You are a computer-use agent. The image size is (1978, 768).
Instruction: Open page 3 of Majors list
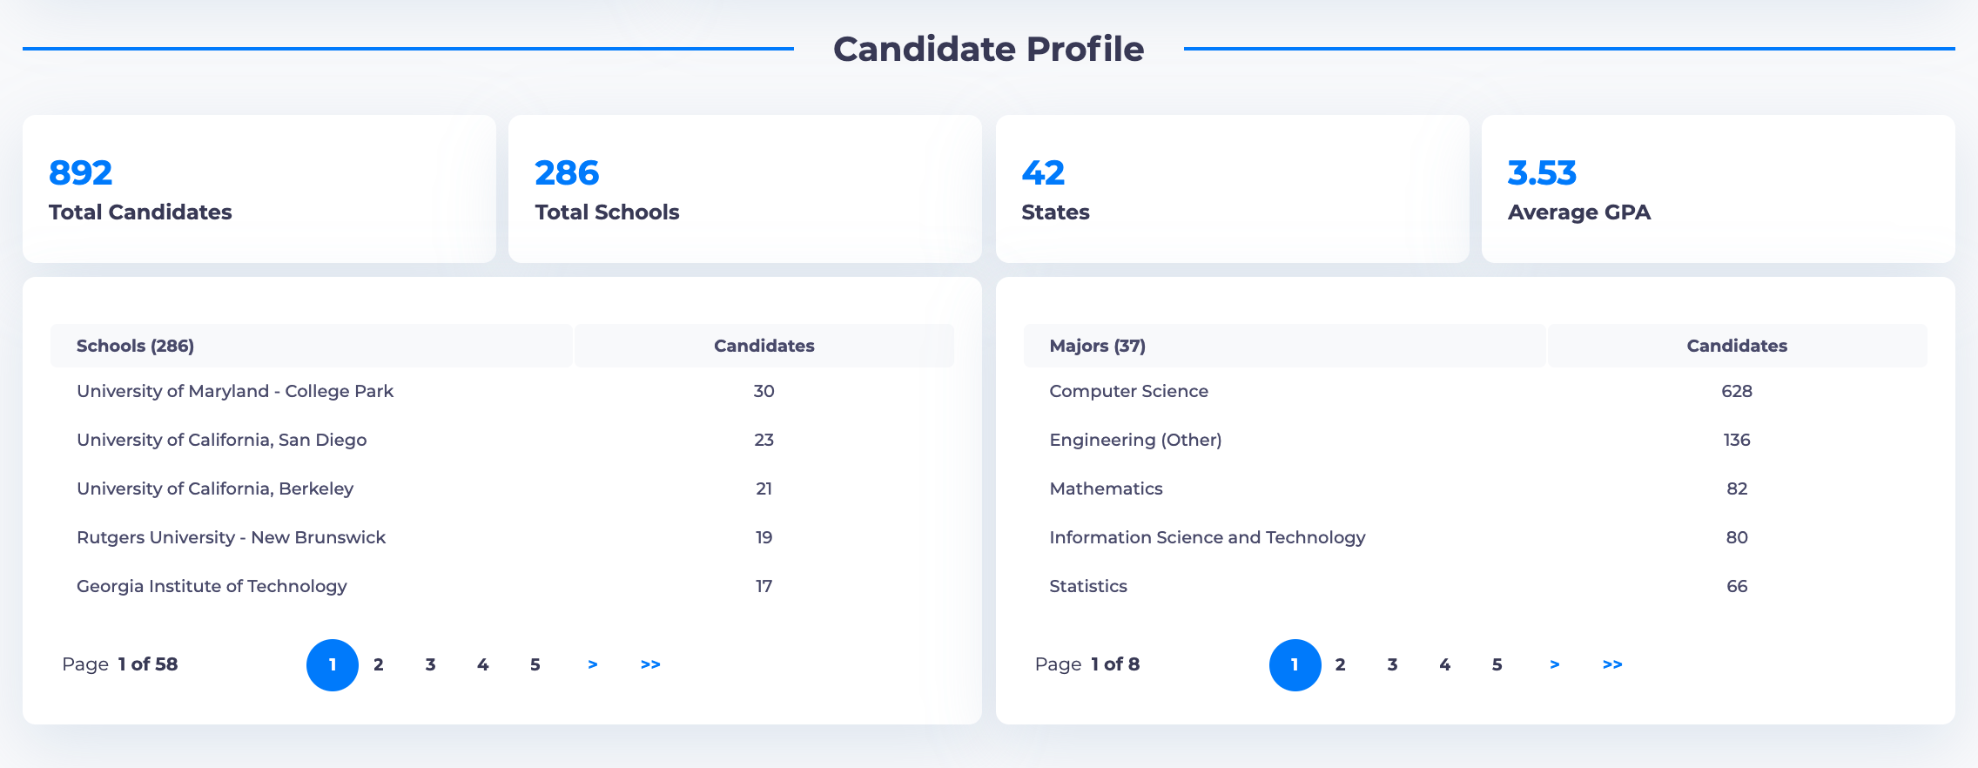click(x=1392, y=664)
